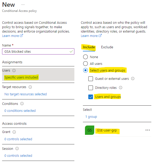Switch to the Exclude tab
The height and width of the screenshot is (164, 157).
pyautogui.click(x=107, y=47)
